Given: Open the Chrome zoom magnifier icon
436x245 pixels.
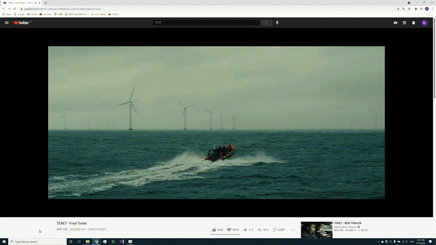Looking at the screenshot, I should coord(403,9).
